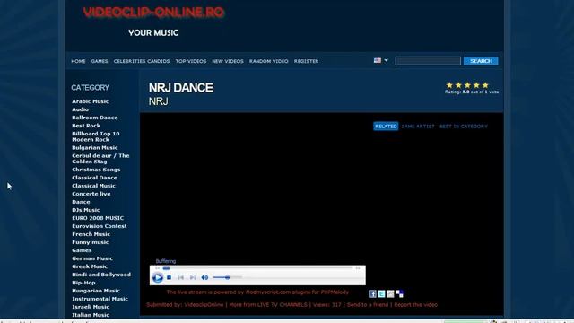The width and height of the screenshot is (574, 323).
Task: Go to the HOME menu item
Action: click(78, 61)
